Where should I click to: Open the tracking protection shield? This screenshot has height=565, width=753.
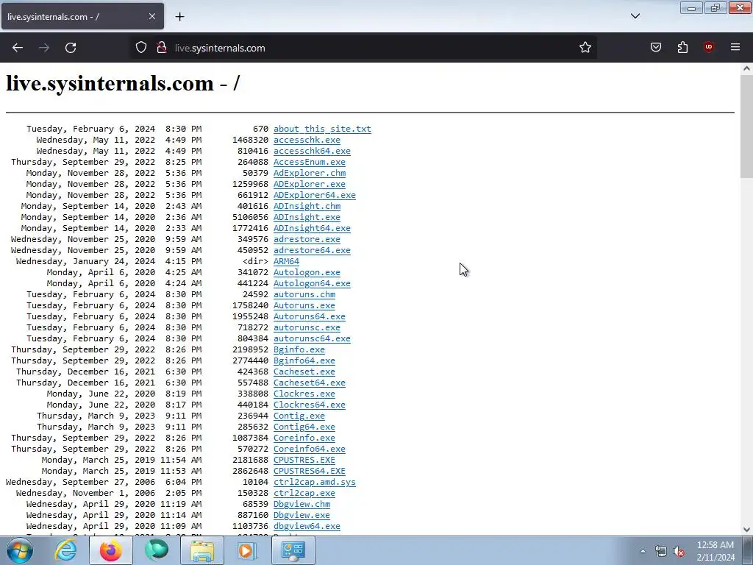tap(140, 48)
